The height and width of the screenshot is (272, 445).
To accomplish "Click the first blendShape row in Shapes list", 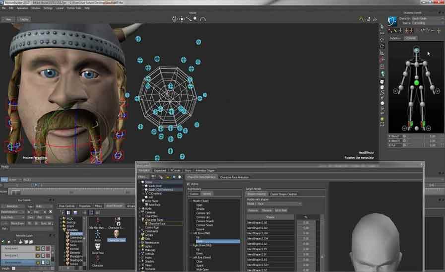I will click(270, 223).
